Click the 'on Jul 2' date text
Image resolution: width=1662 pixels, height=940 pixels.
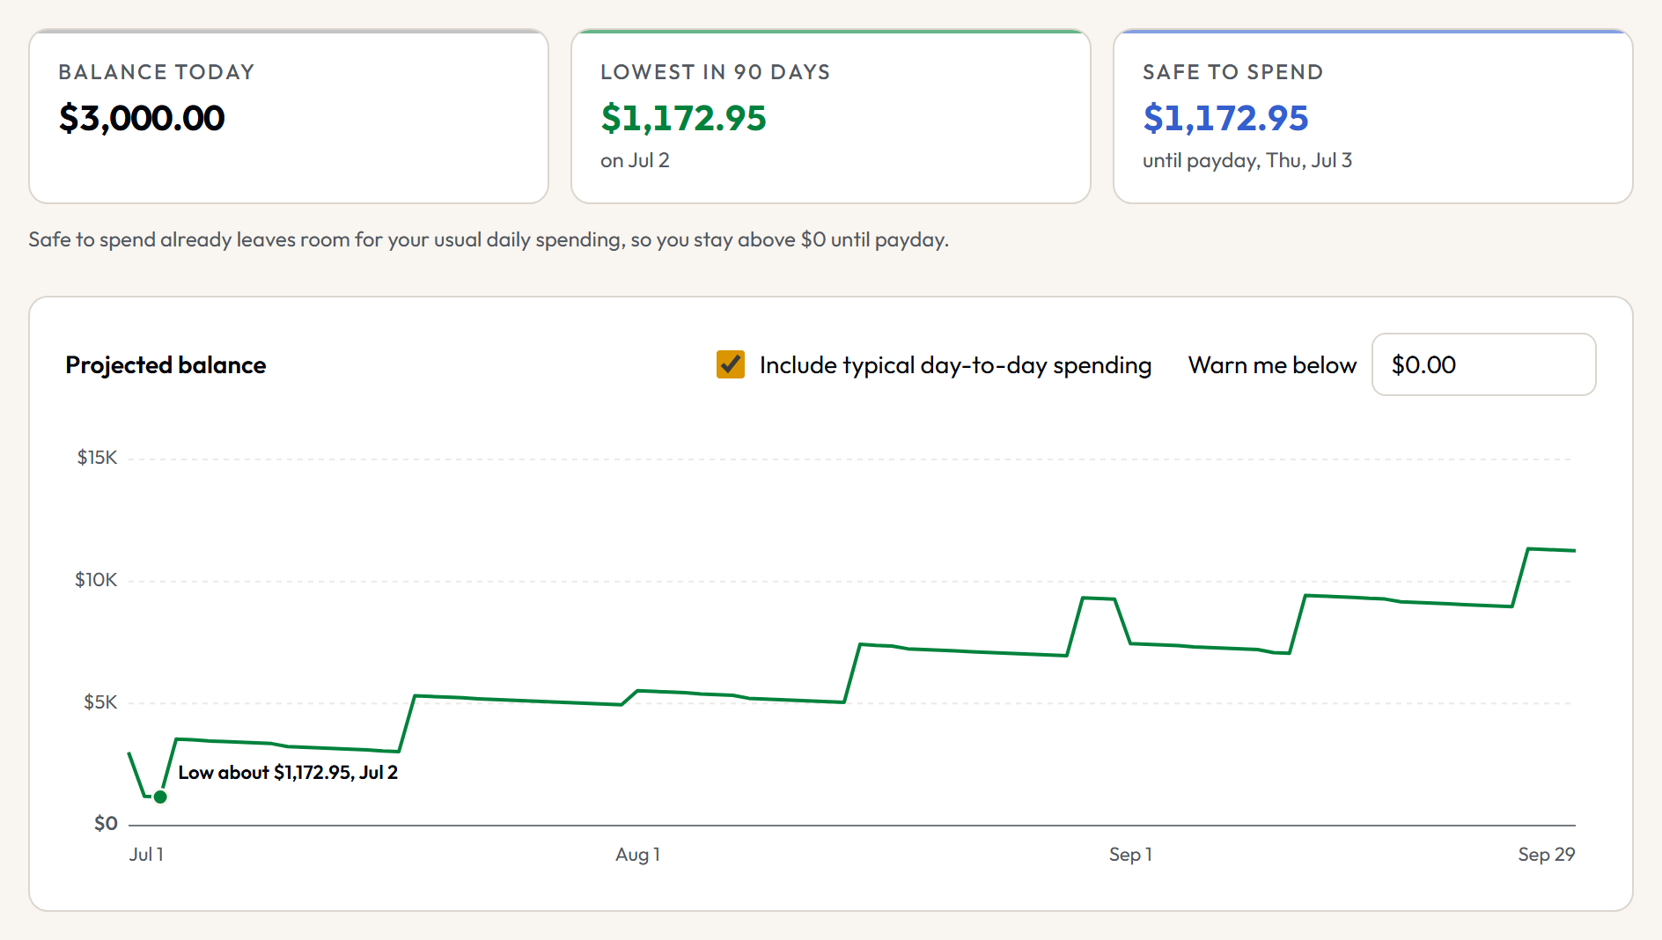point(635,160)
